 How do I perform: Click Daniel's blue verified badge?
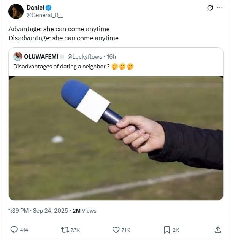(x=49, y=8)
